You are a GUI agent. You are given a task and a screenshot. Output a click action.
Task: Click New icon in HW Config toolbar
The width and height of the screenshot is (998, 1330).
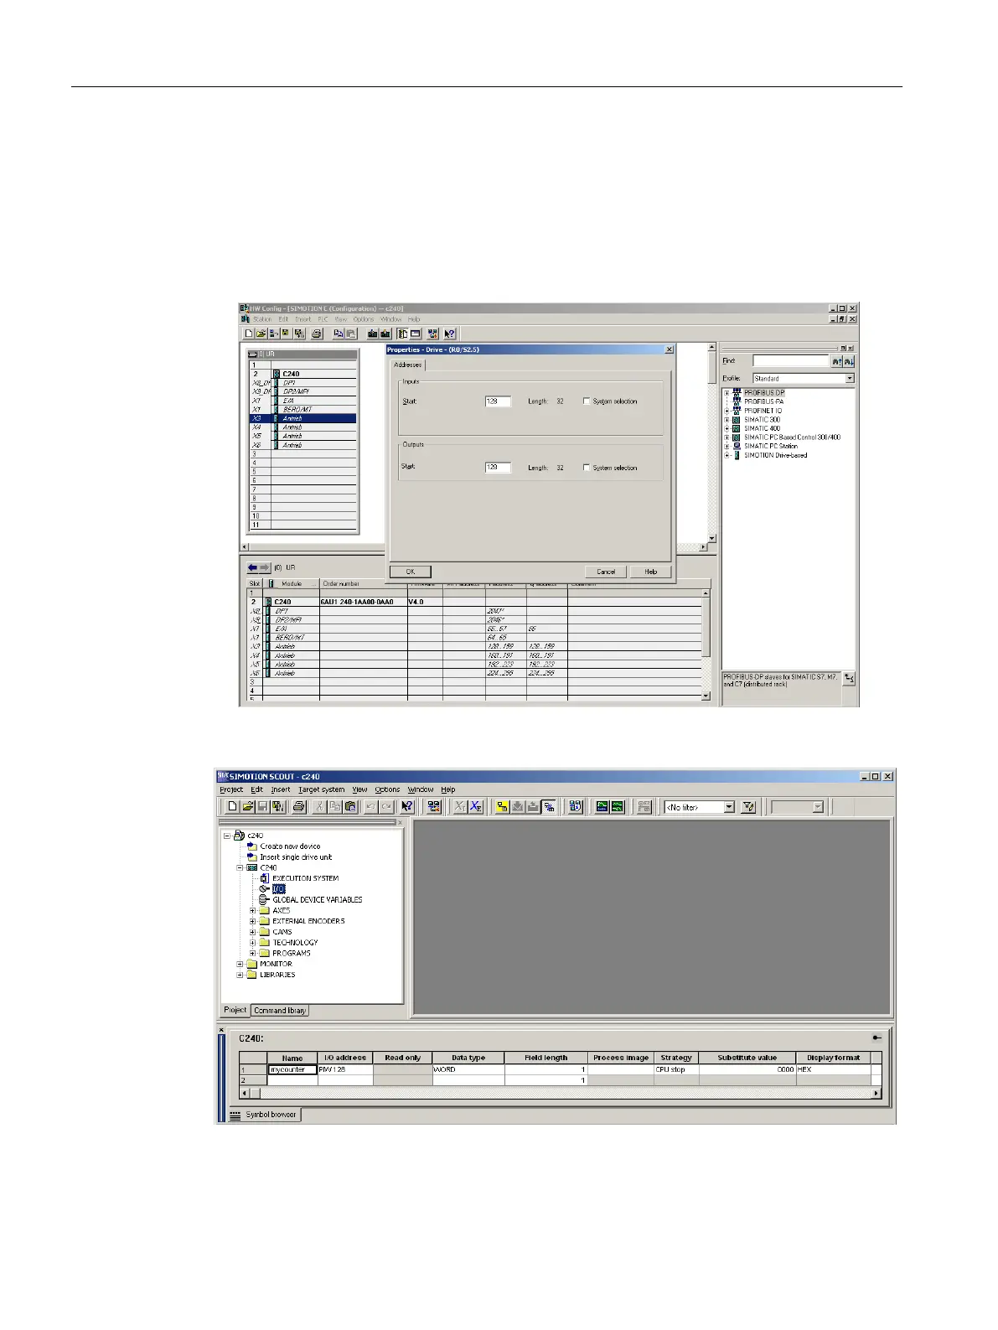249,334
